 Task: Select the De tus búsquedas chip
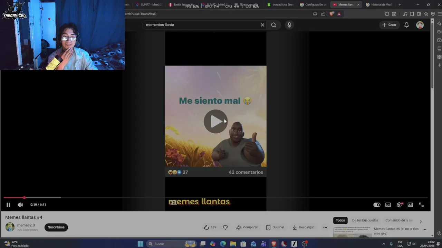[x=365, y=220]
